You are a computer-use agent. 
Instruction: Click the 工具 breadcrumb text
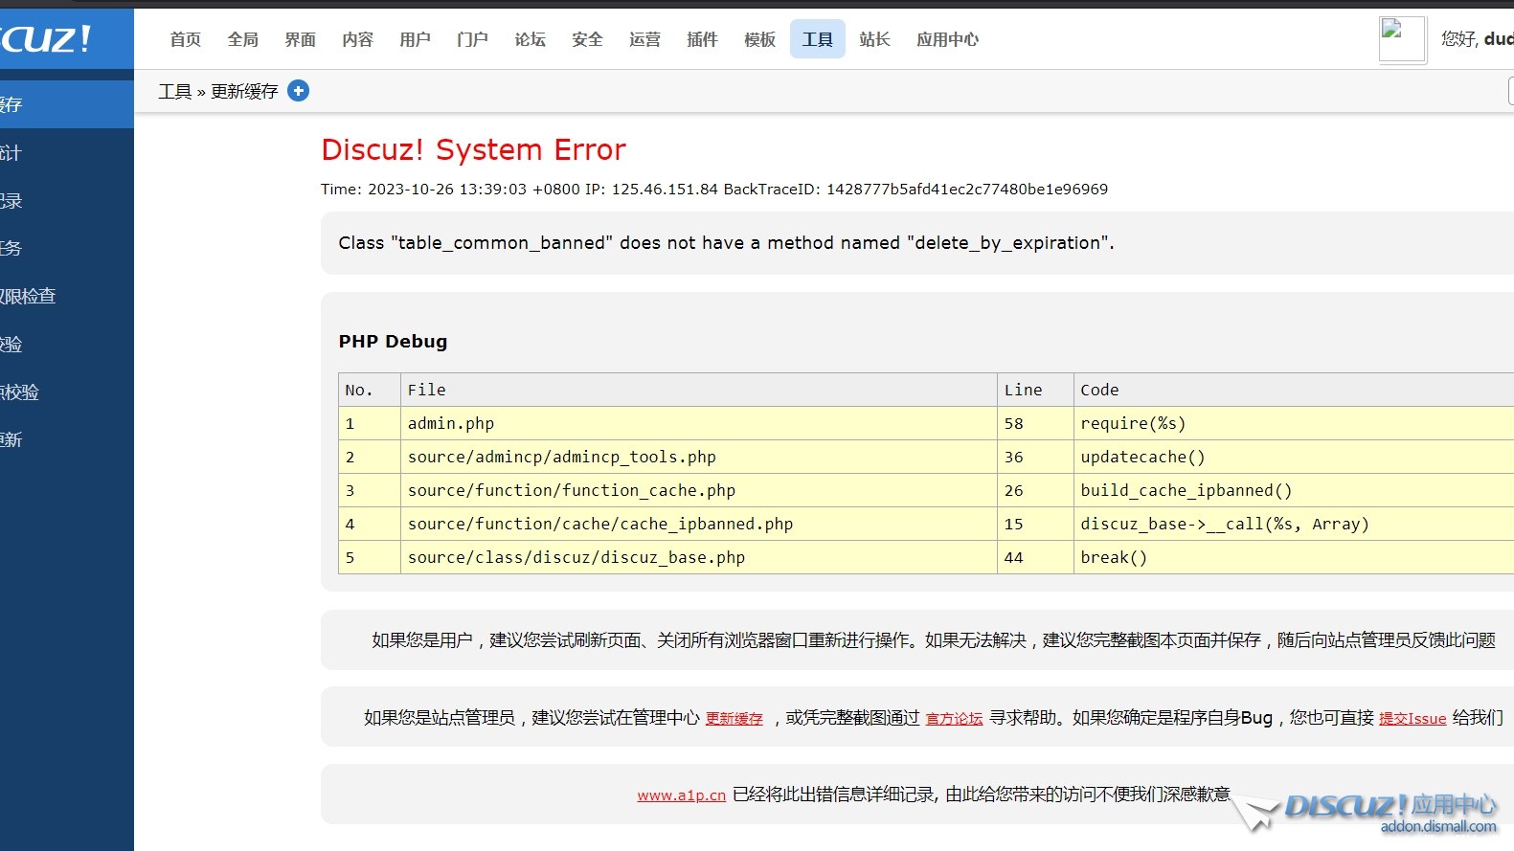pos(175,92)
